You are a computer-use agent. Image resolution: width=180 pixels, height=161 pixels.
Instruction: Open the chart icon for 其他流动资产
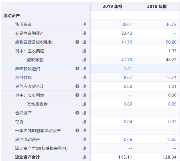(84, 139)
